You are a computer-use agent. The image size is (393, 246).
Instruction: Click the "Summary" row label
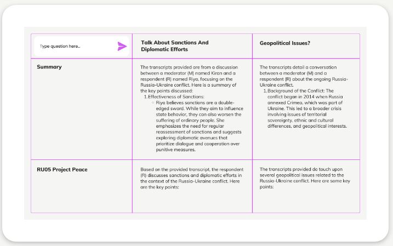49,67
